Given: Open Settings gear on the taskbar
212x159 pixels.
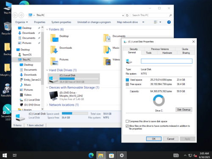Looking at the screenshot, I should tap(122, 156).
